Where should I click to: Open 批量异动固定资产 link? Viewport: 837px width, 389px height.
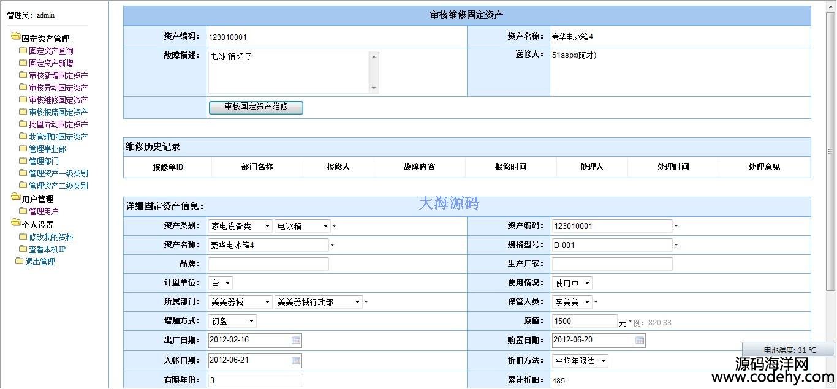(58, 124)
